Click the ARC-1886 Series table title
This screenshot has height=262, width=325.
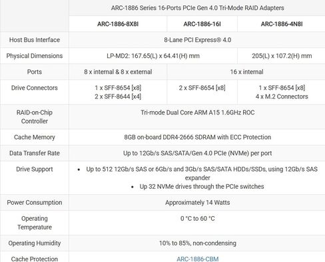[198, 8]
